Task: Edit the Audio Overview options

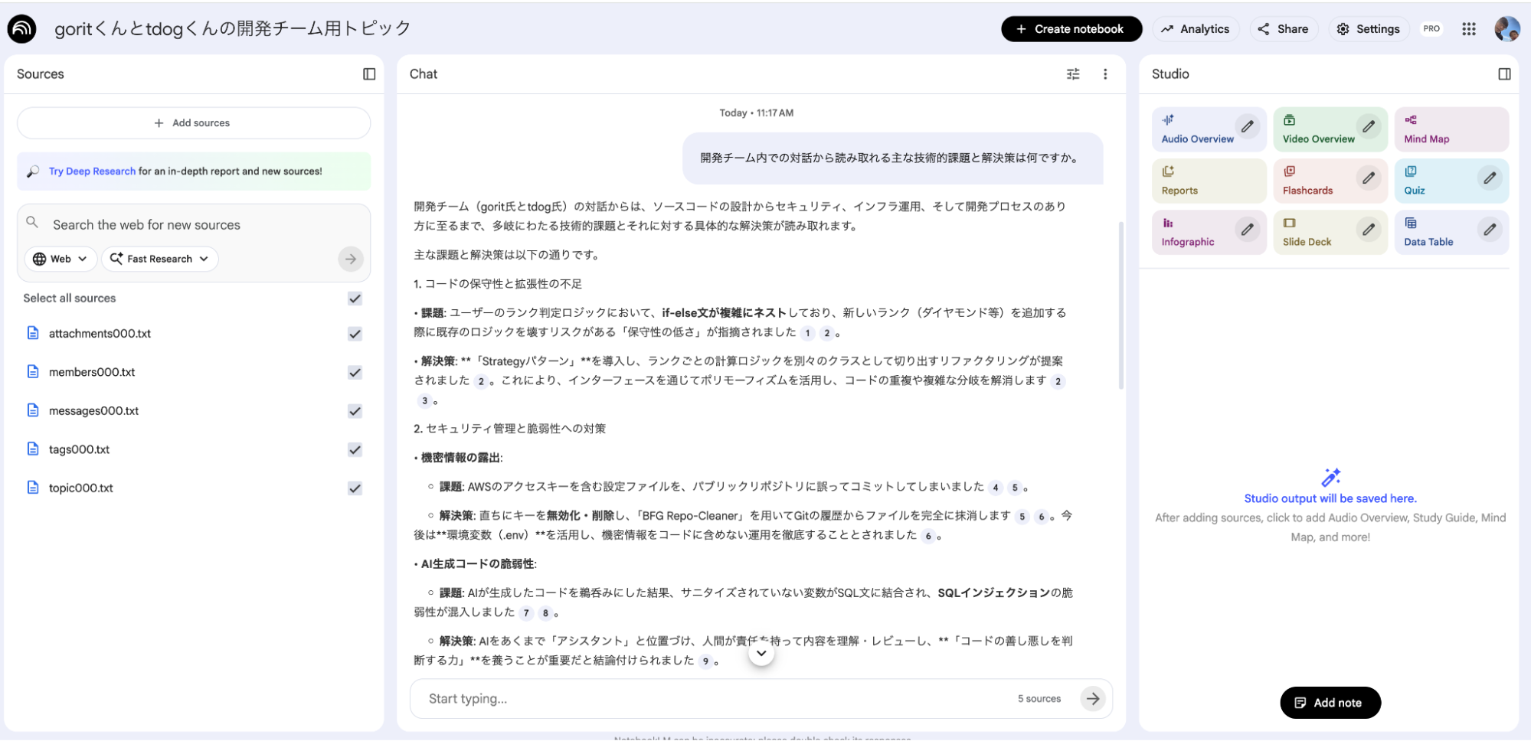Action: tap(1248, 126)
